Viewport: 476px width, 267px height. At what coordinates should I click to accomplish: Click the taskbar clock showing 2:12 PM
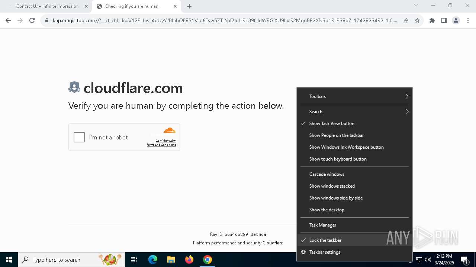click(x=444, y=260)
